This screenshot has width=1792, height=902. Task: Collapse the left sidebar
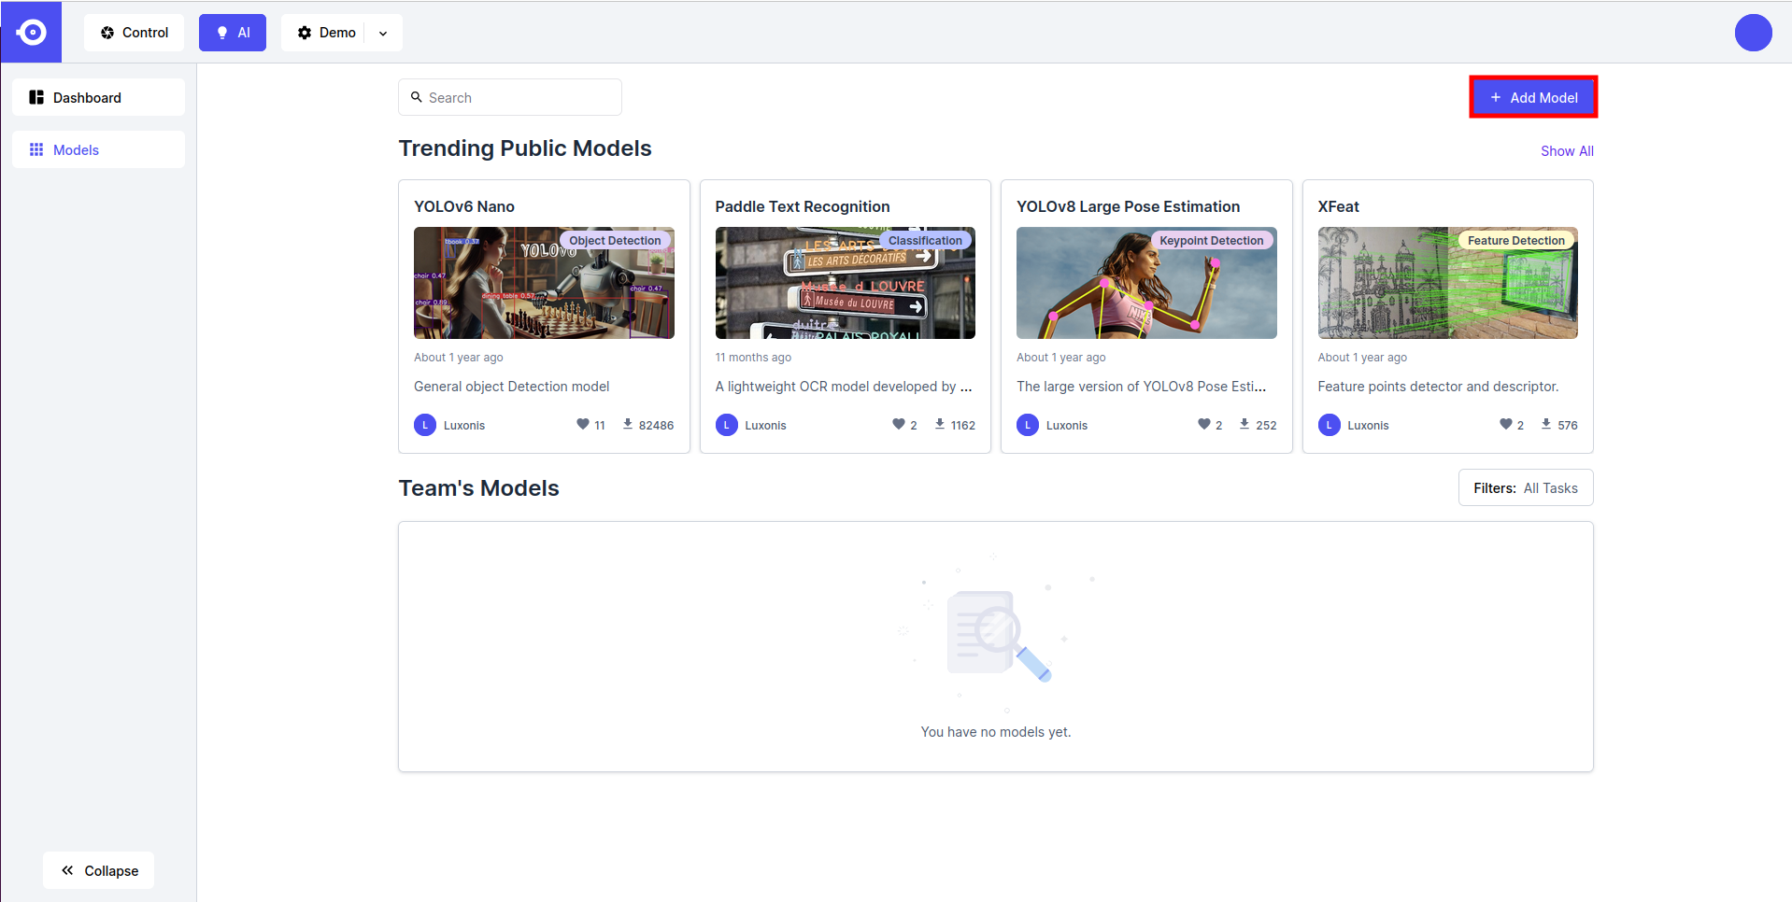[99, 870]
